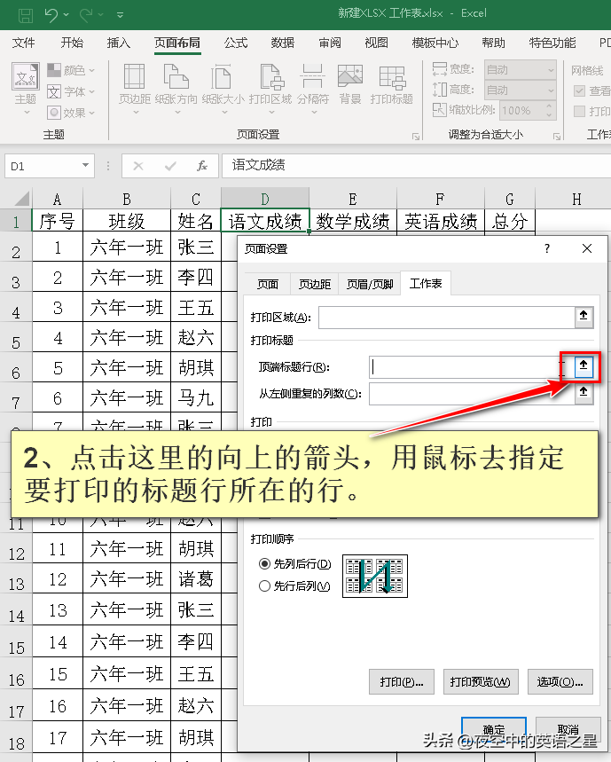611x762 pixels.
Task: Open the 颜色 theme colors dropdown
Action: coord(71,70)
